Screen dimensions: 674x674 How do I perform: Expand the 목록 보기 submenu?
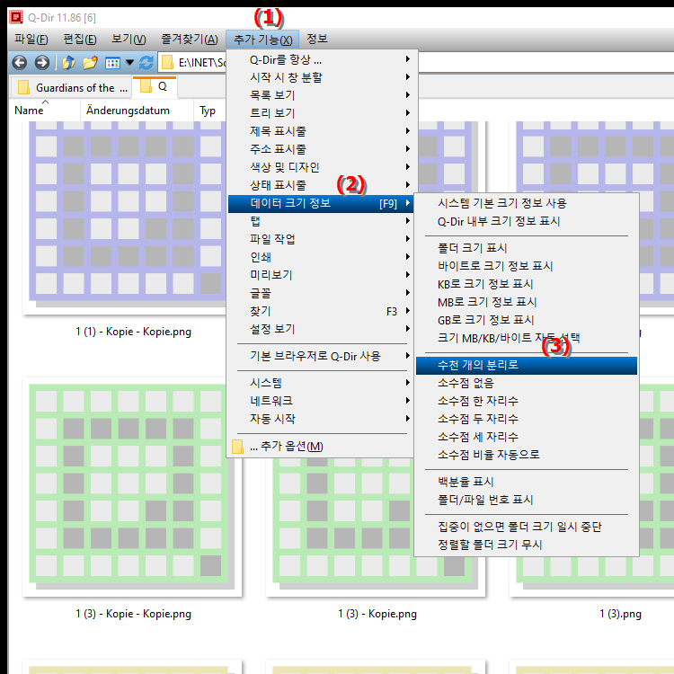(320, 95)
